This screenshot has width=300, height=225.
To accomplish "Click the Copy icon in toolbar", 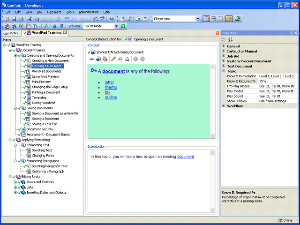I will click(37, 19).
